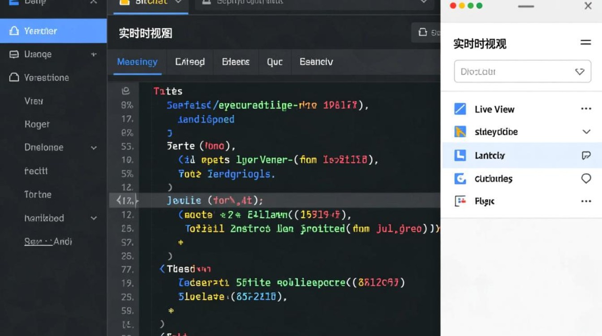Open the Dreionse dropdown in sidebar
The image size is (602, 336).
[x=94, y=147]
